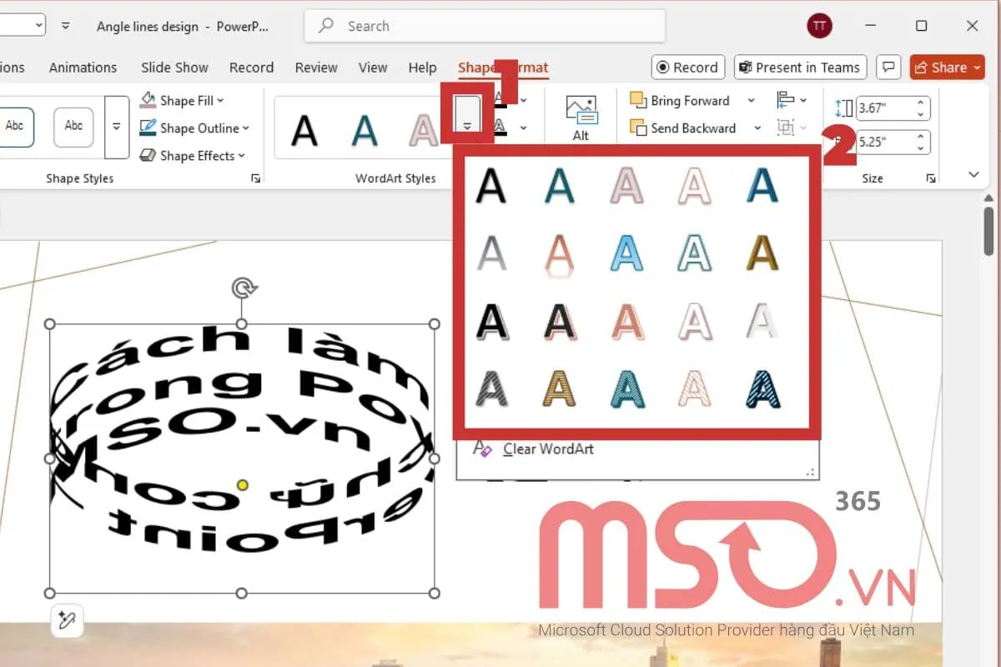Click the rotation handle above the text box
The image size is (1001, 667).
(x=243, y=289)
